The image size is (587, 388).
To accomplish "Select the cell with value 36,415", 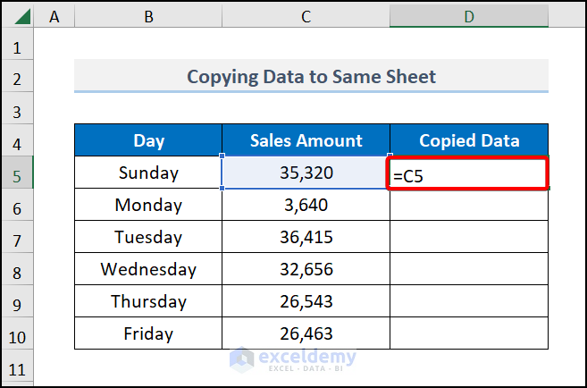I will 306,238.
